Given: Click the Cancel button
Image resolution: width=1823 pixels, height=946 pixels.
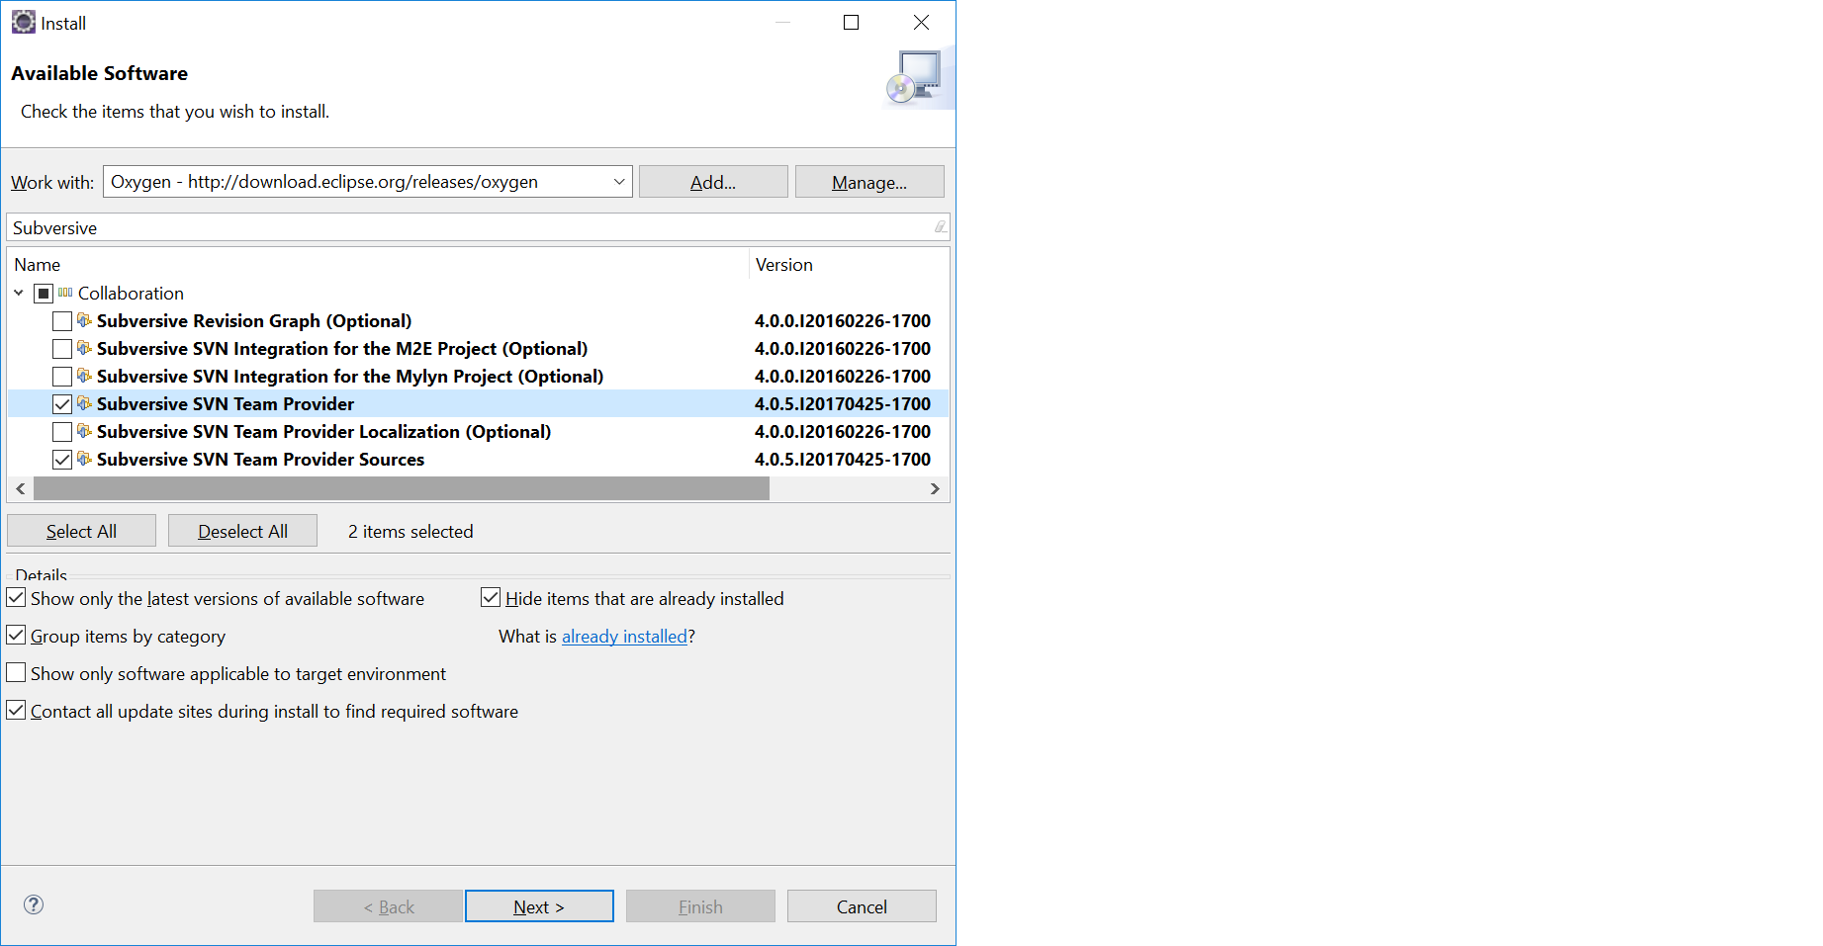Looking at the screenshot, I should 862,906.
